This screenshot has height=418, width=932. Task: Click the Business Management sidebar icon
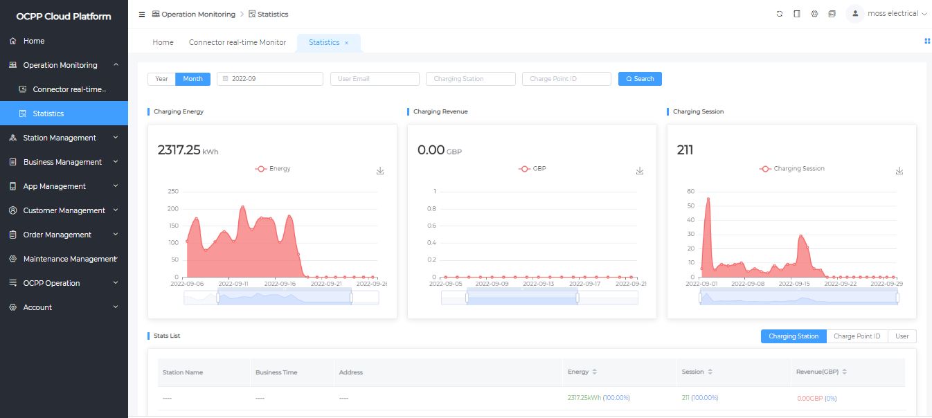click(13, 162)
